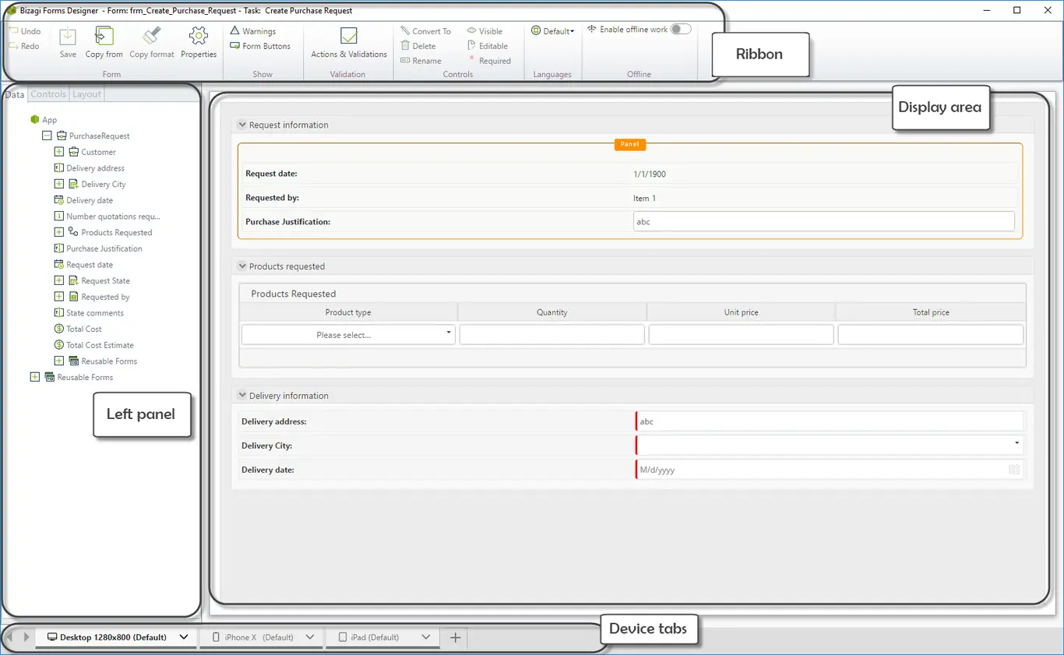Expand the root-level Reusable Forms node
Image resolution: width=1064 pixels, height=655 pixels.
(x=34, y=377)
